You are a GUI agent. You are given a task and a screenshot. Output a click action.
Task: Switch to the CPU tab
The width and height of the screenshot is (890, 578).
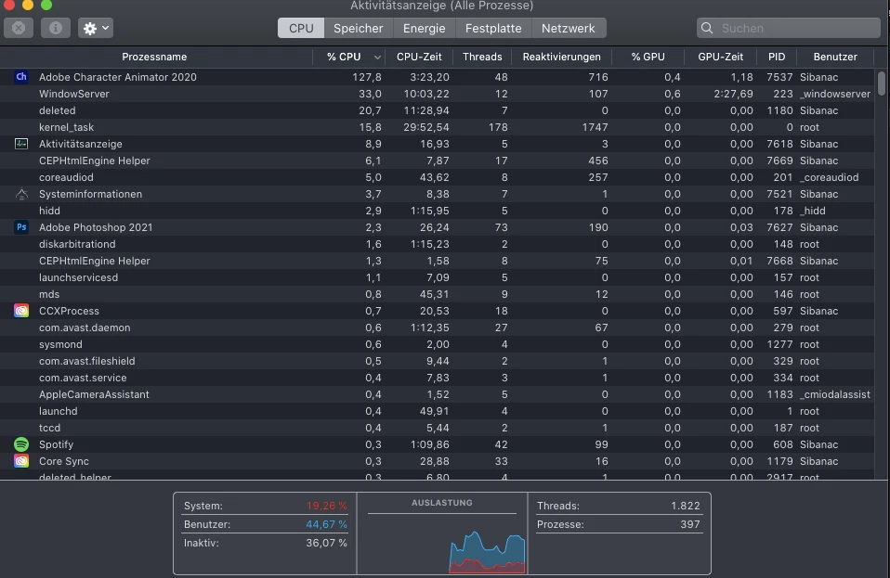[x=301, y=28]
